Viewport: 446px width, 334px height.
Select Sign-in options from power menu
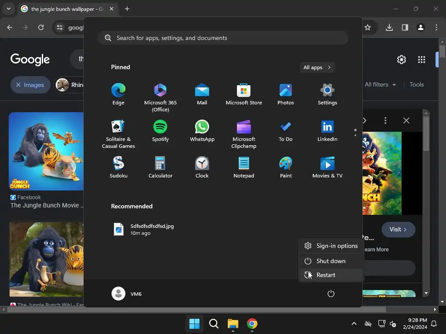pos(331,246)
